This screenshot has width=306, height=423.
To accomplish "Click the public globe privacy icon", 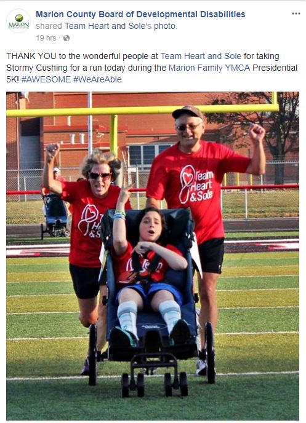I will 66,38.
